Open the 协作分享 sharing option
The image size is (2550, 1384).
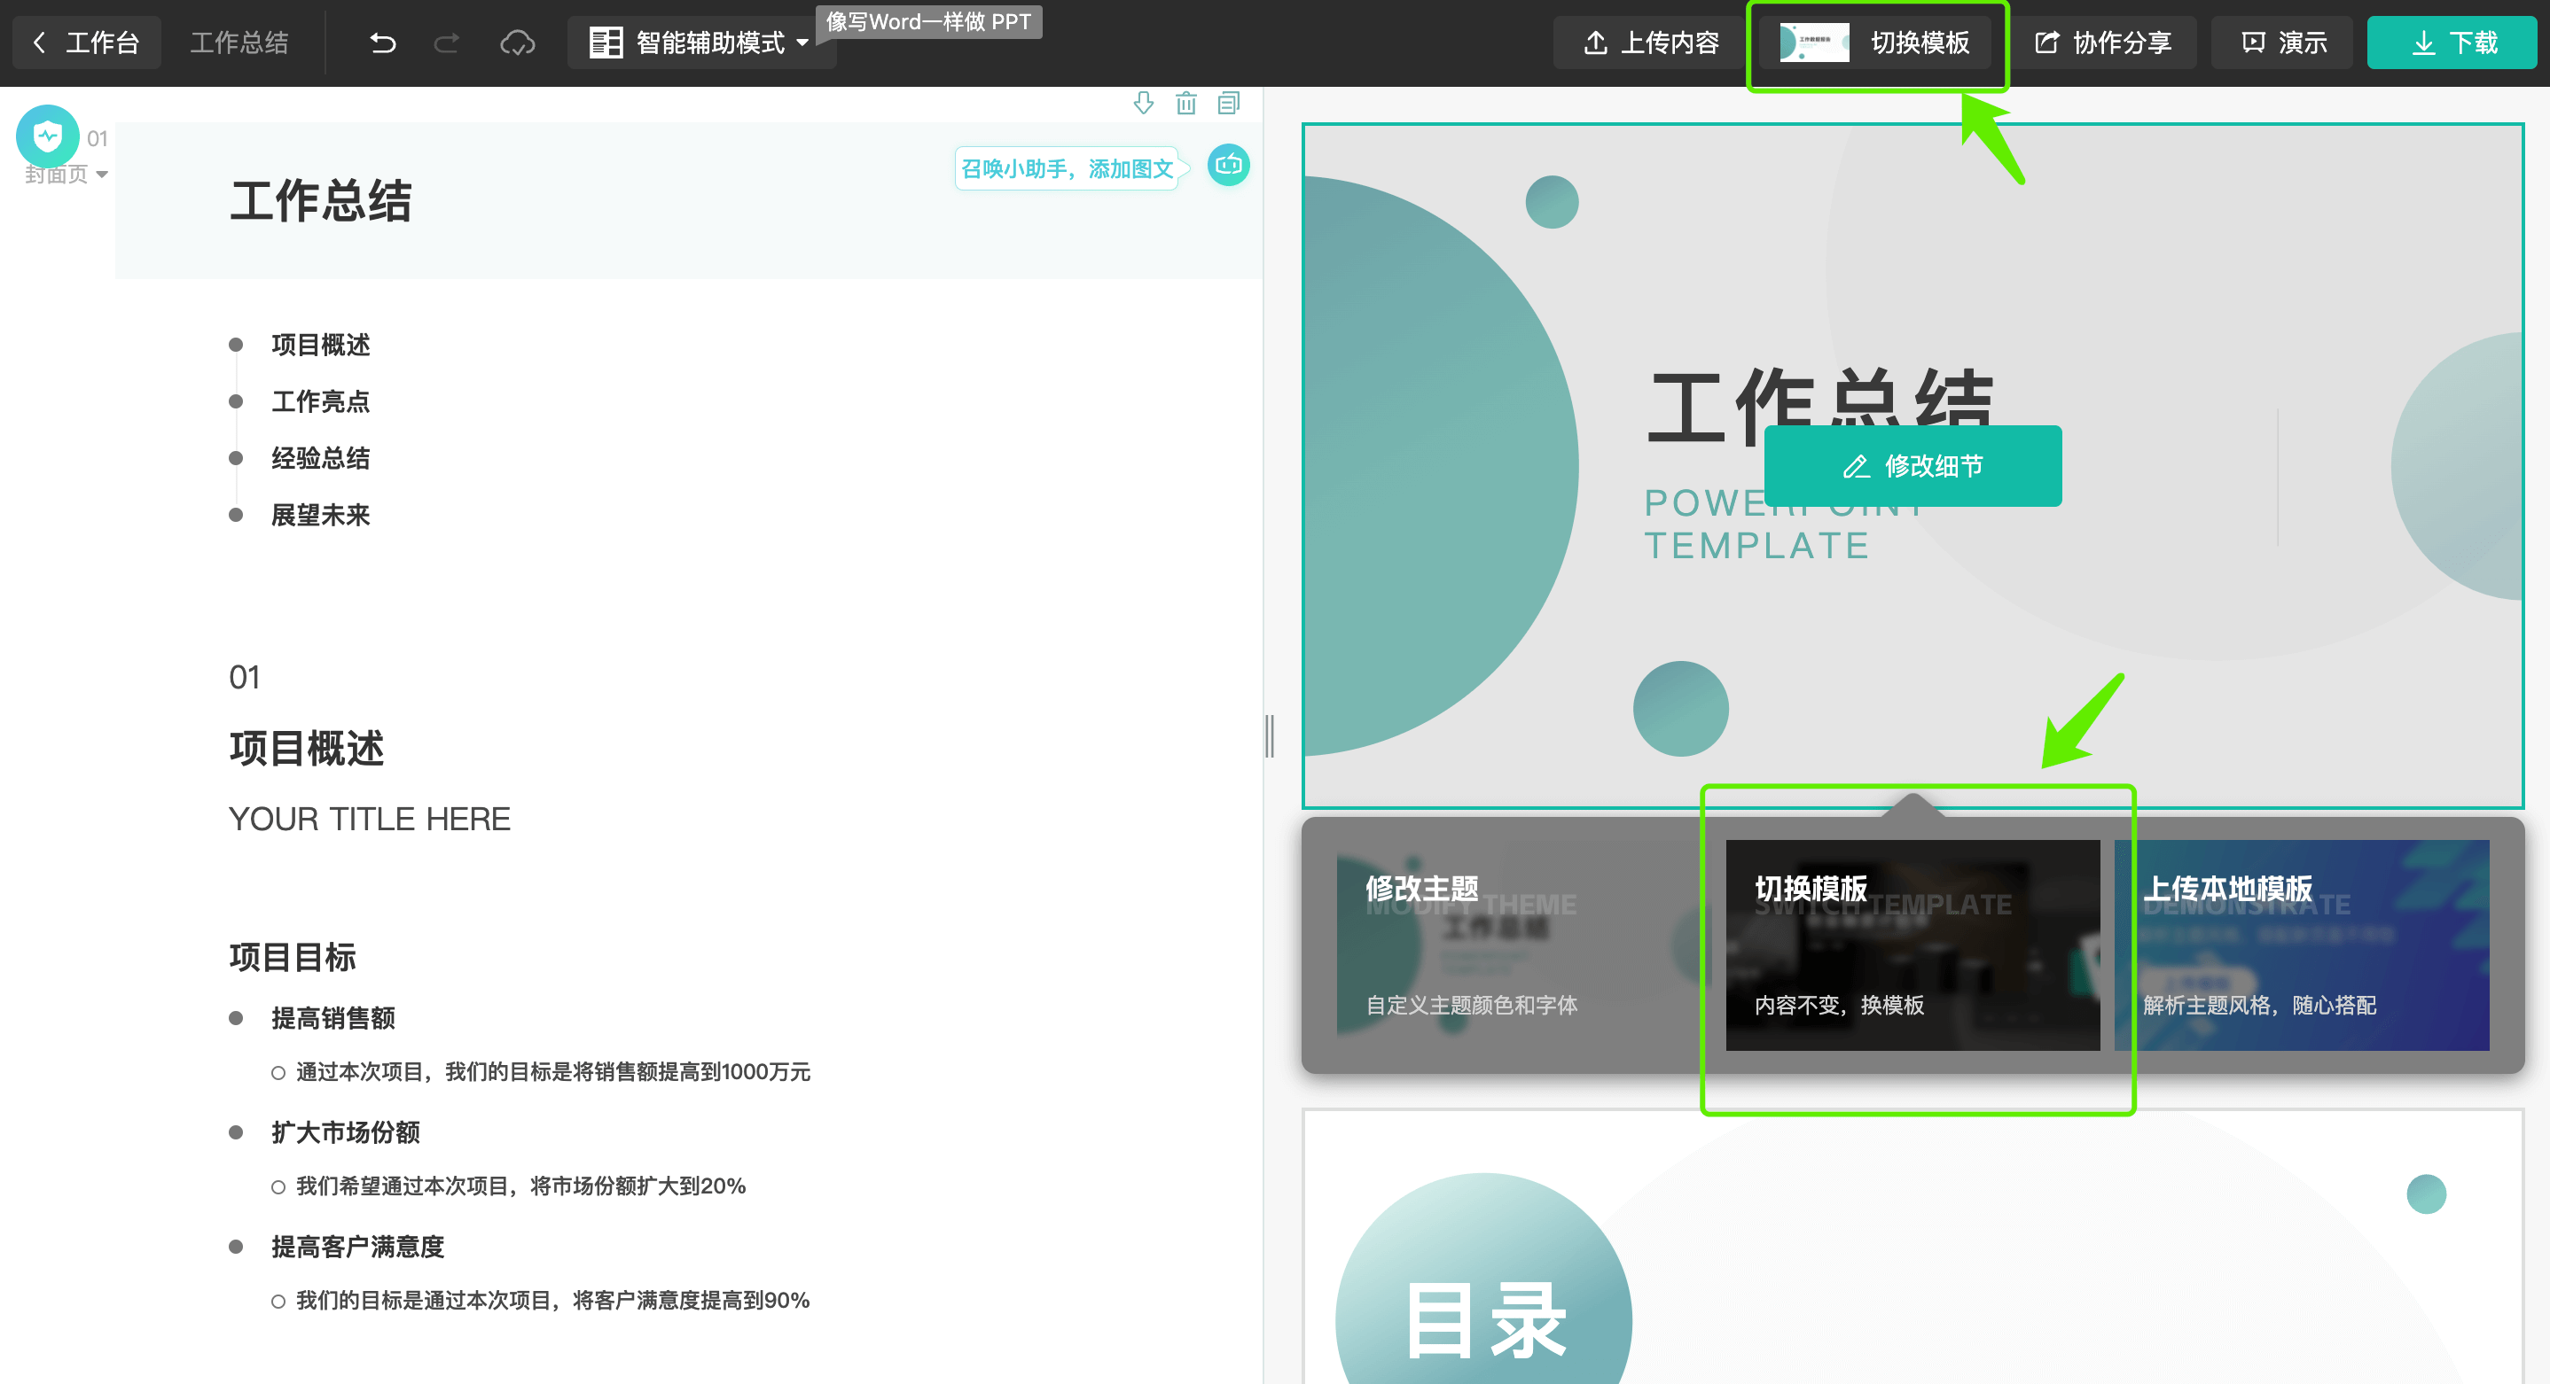2102,43
